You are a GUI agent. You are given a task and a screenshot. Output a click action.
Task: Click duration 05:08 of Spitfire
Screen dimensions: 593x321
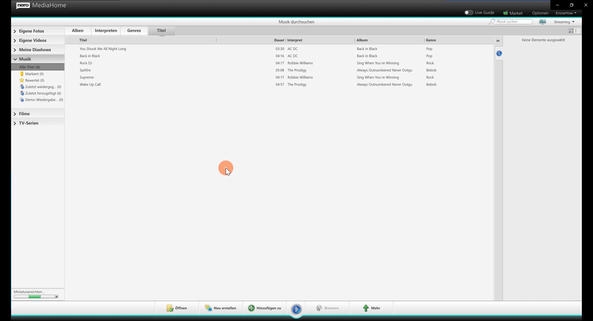point(280,70)
